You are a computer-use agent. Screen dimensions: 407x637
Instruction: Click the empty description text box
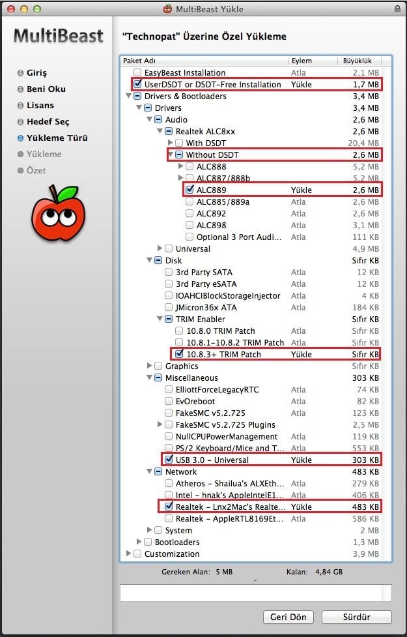pos(256,593)
